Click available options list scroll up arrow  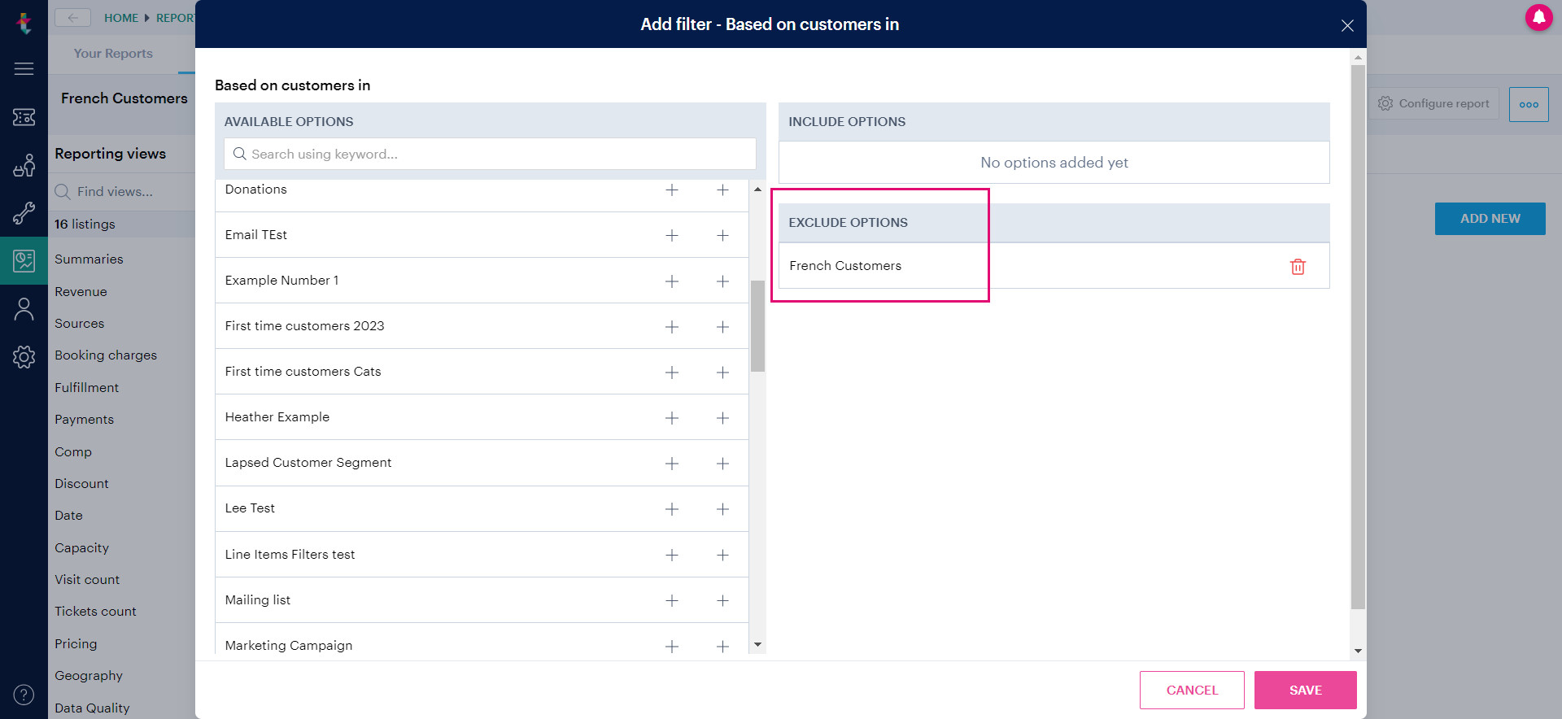[757, 190]
